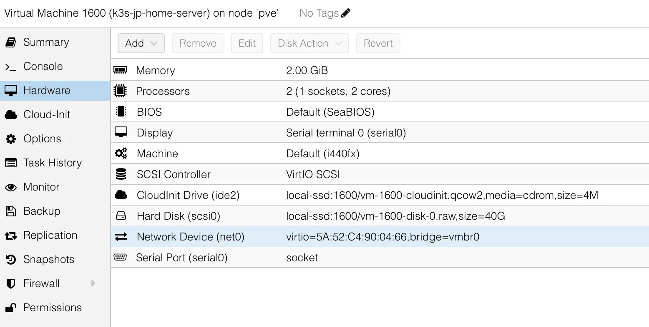Screen dimensions: 649x327
Task: Click the Machine gears icon
Action: coord(121,153)
